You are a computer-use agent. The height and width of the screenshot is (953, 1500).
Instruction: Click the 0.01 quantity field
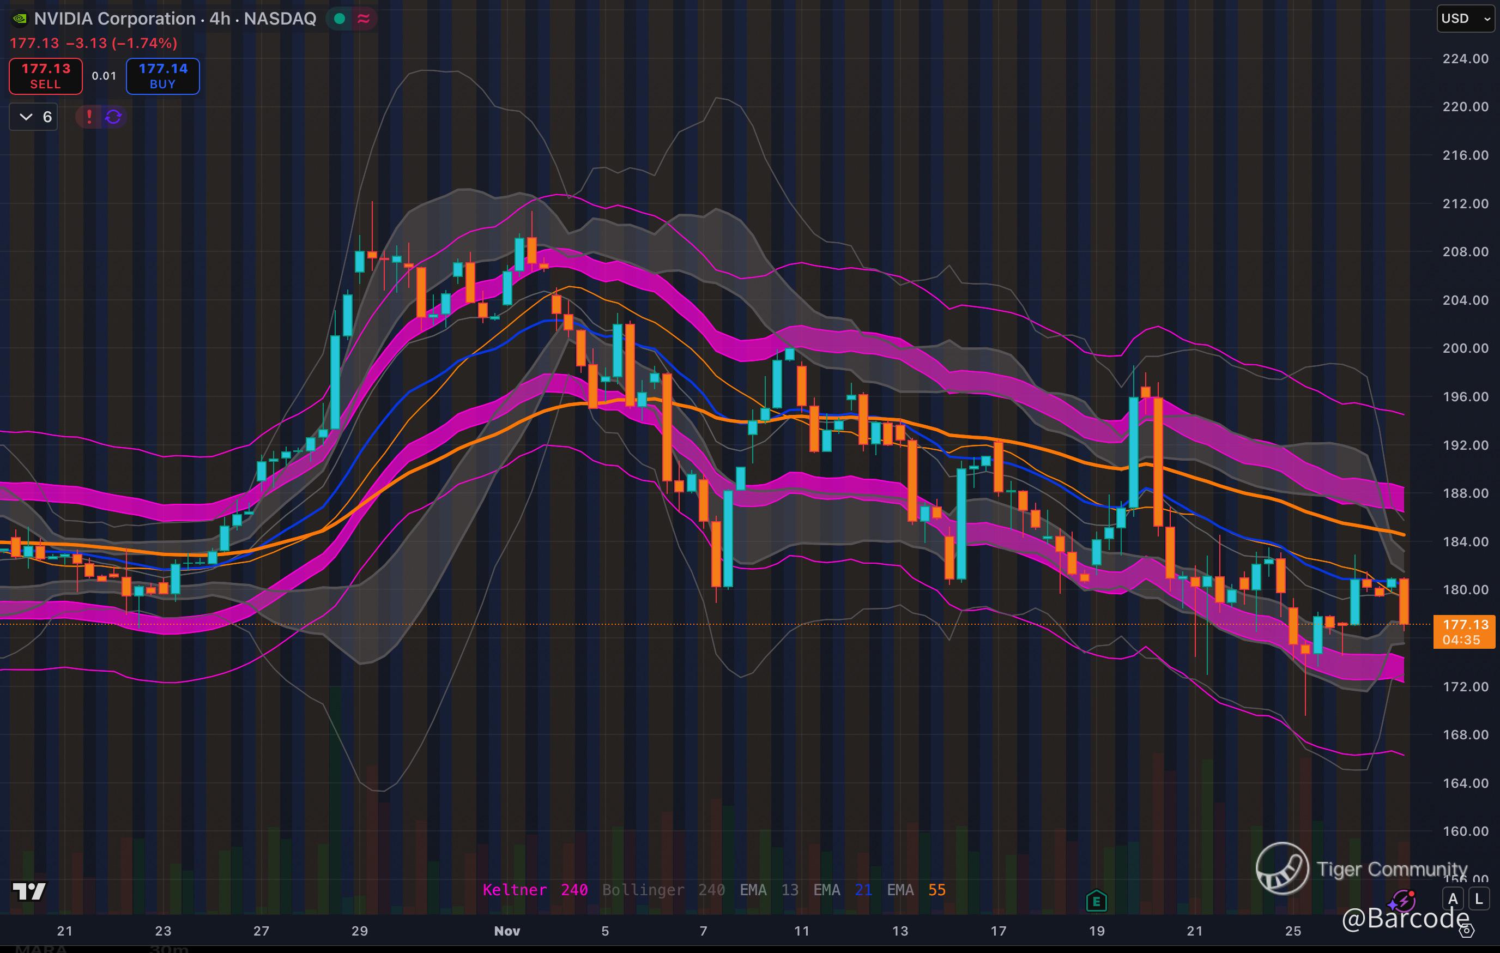(104, 76)
